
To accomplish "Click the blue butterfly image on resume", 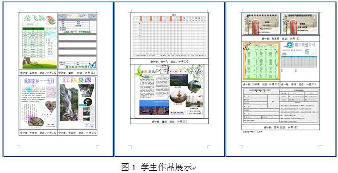I will click(x=92, y=65).
